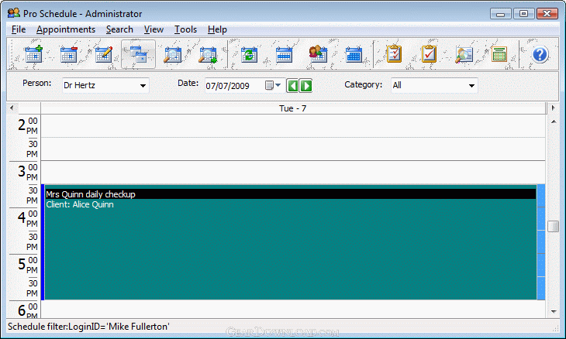Open the File menu
This screenshot has width=566, height=339.
[19, 29]
